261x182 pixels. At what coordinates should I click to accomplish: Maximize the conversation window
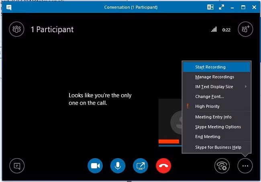(x=243, y=7)
